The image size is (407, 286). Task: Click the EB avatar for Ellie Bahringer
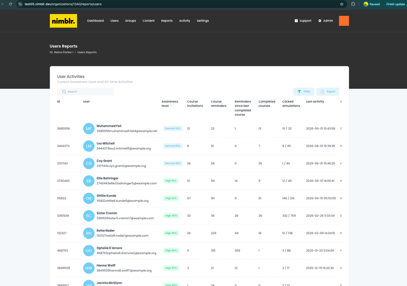89,181
